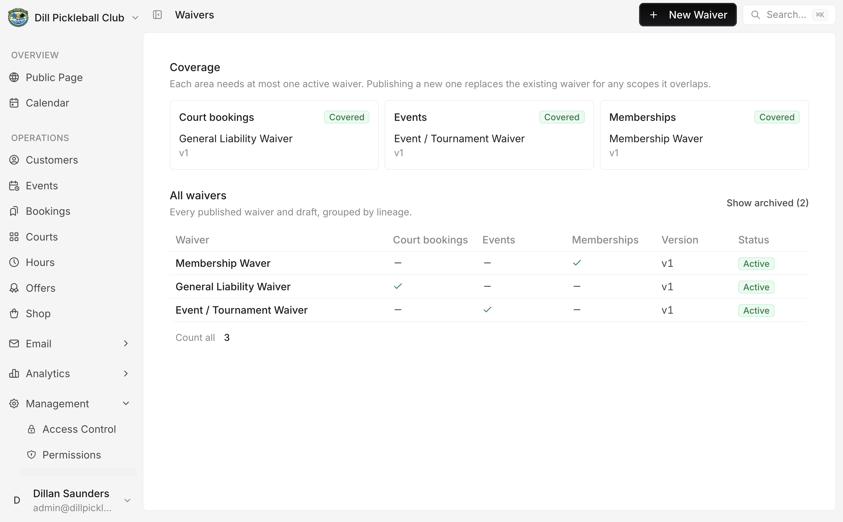Click the Bookings bookmark icon

(x=14, y=211)
